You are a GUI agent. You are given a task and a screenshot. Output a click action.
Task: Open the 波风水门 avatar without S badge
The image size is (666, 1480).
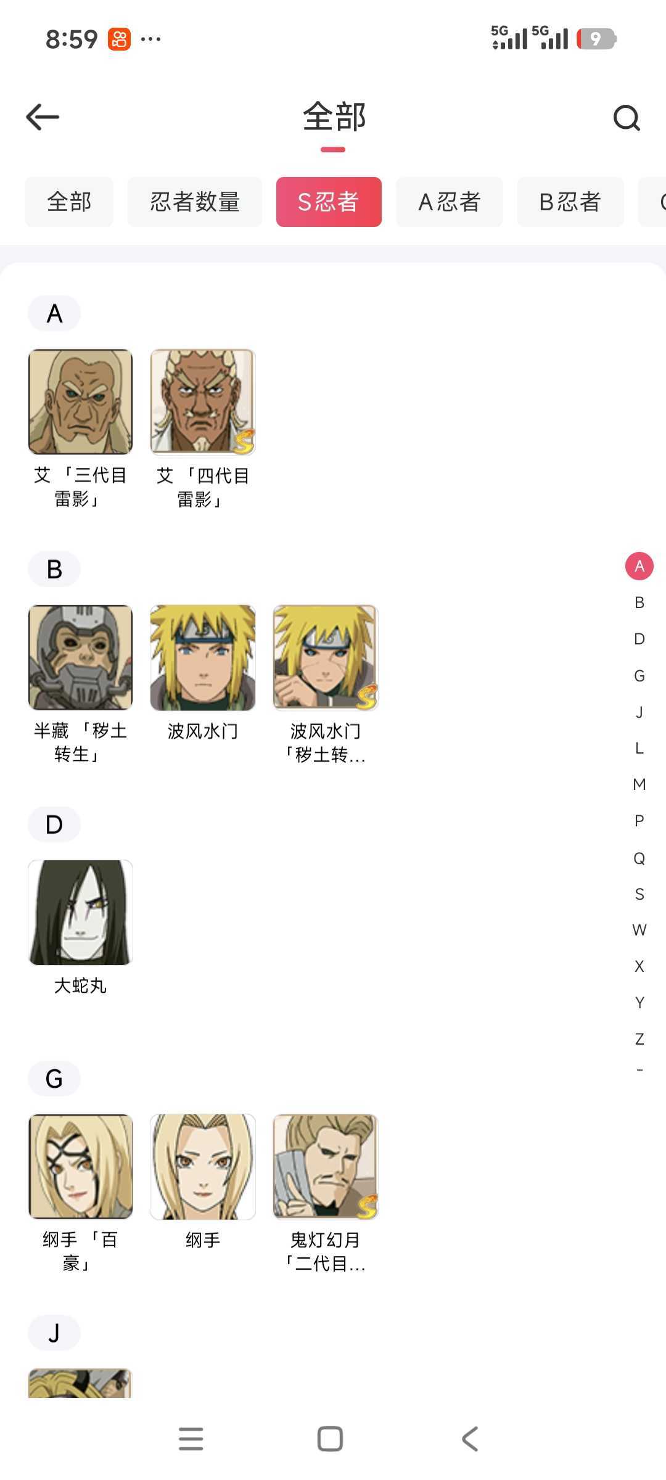(x=203, y=657)
